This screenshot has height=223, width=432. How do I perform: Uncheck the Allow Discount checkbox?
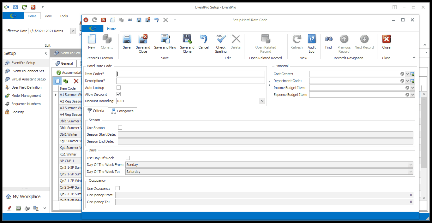click(118, 94)
